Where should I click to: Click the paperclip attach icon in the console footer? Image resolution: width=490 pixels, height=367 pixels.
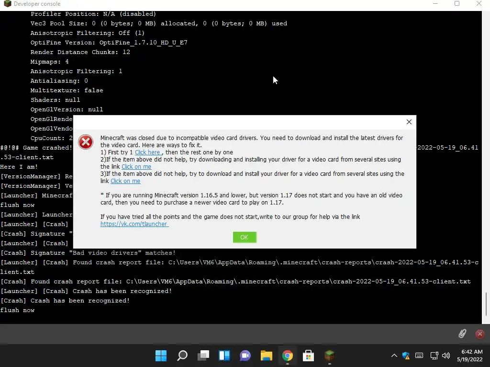462,334
